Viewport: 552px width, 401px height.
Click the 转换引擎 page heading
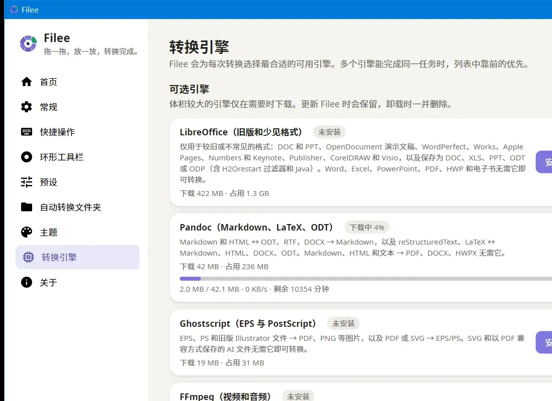pyautogui.click(x=199, y=47)
